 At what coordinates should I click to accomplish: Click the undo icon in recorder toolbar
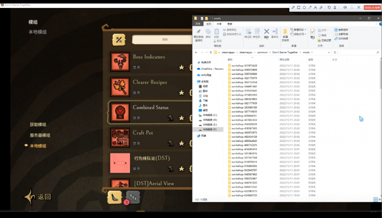tap(329, 7)
